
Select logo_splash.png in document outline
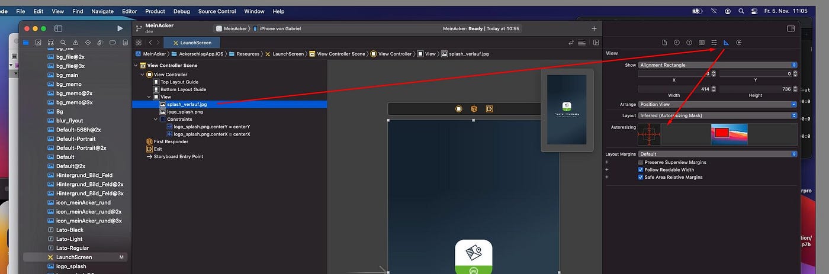pyautogui.click(x=185, y=112)
